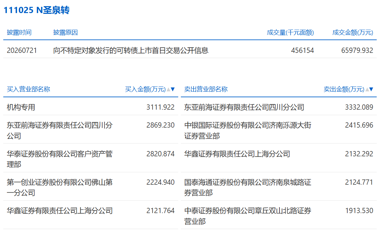Select the volume value 456154
Screen dimensions: 379x232
[x=302, y=51]
